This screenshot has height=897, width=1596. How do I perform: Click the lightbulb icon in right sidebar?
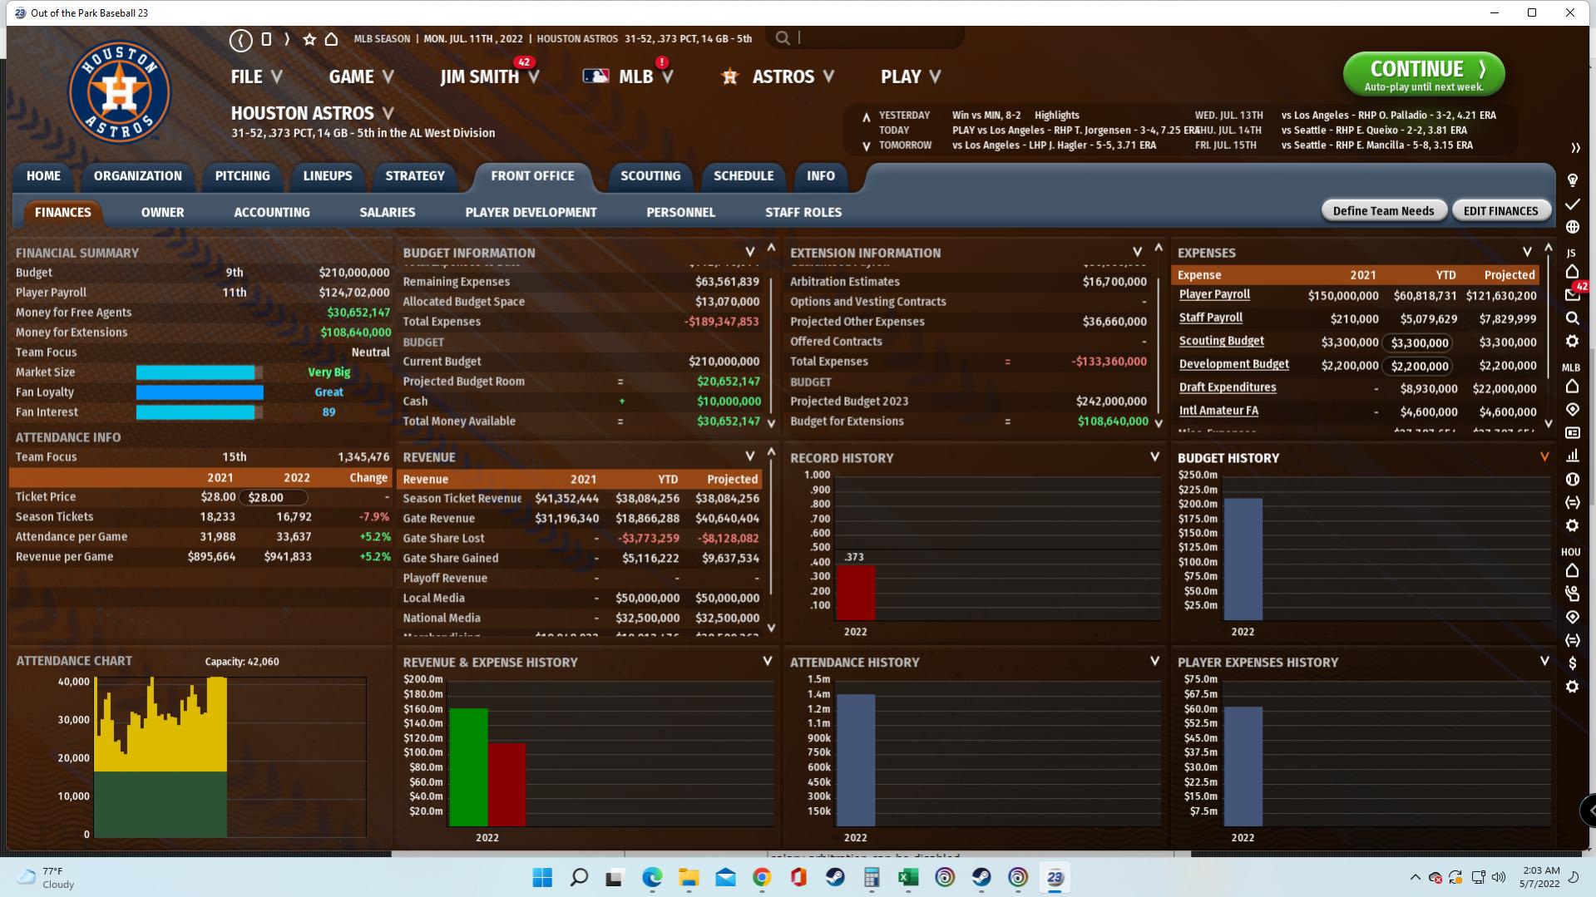click(x=1572, y=180)
